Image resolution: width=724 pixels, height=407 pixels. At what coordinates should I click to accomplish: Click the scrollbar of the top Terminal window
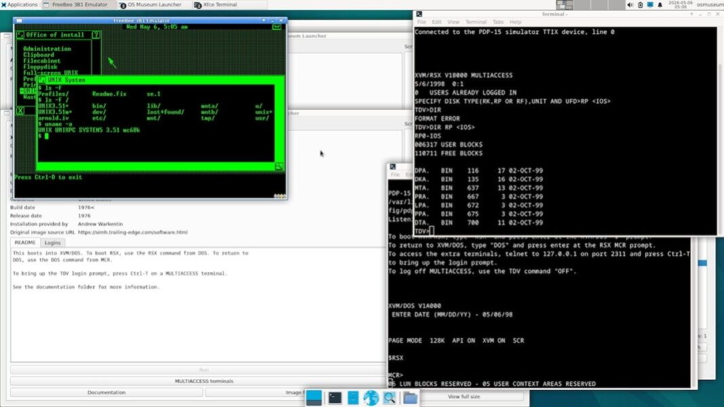click(719, 131)
